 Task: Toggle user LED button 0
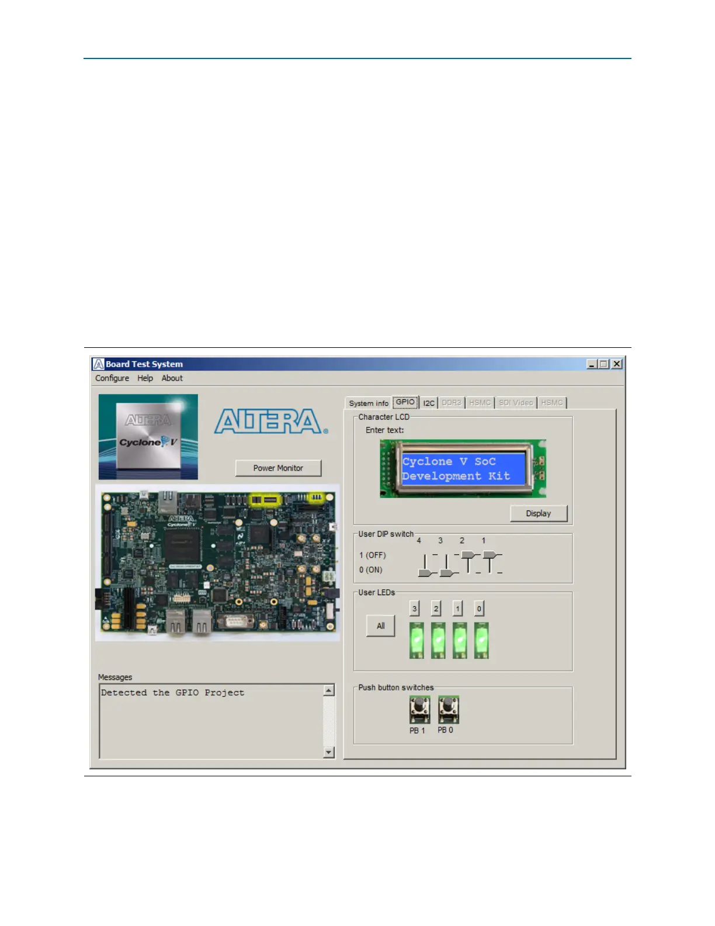pyautogui.click(x=479, y=609)
